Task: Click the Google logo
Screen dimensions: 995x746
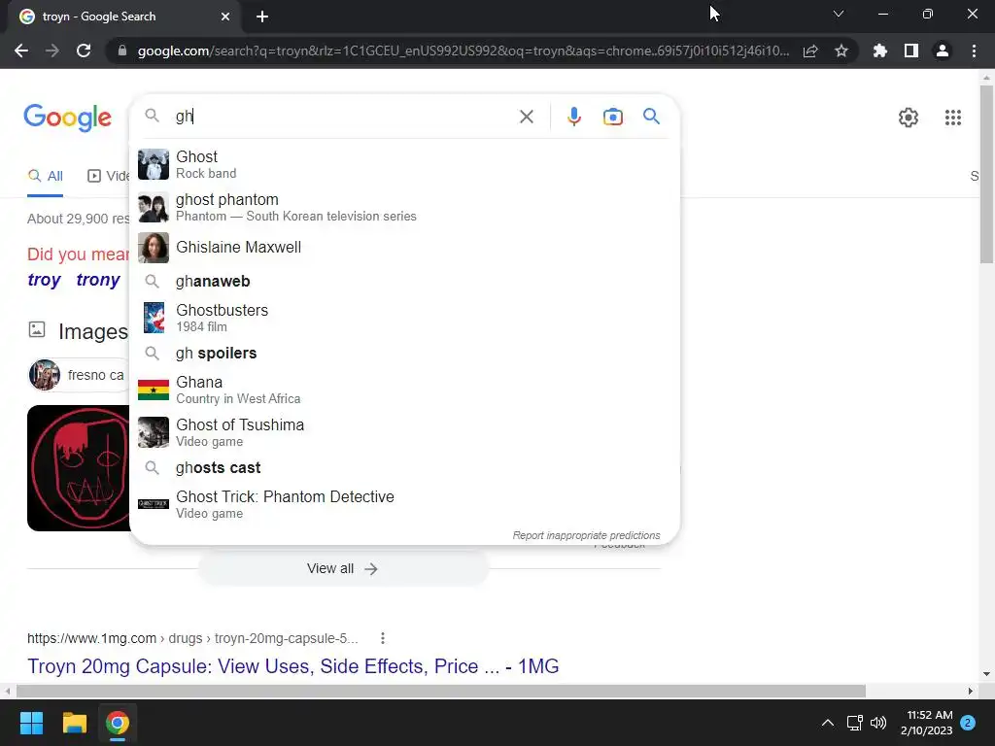Action: click(x=67, y=118)
